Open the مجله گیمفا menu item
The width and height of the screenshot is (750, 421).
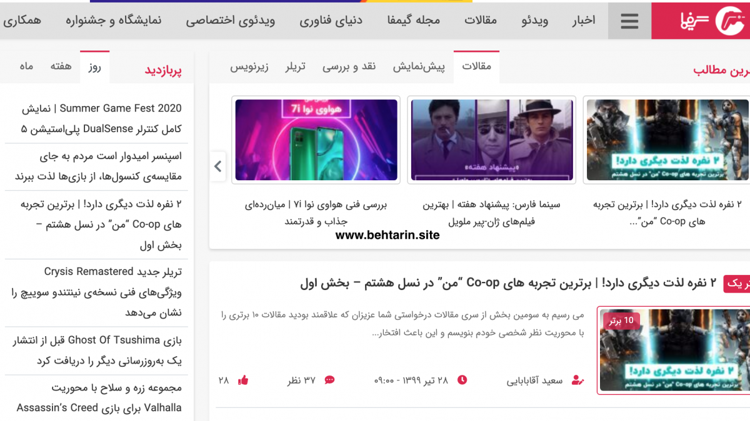pos(413,21)
